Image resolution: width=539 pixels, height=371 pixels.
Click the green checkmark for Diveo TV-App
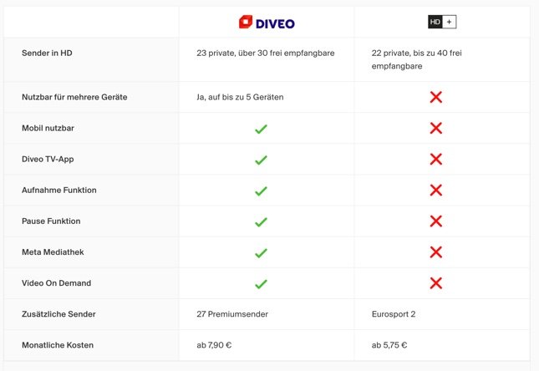point(261,160)
